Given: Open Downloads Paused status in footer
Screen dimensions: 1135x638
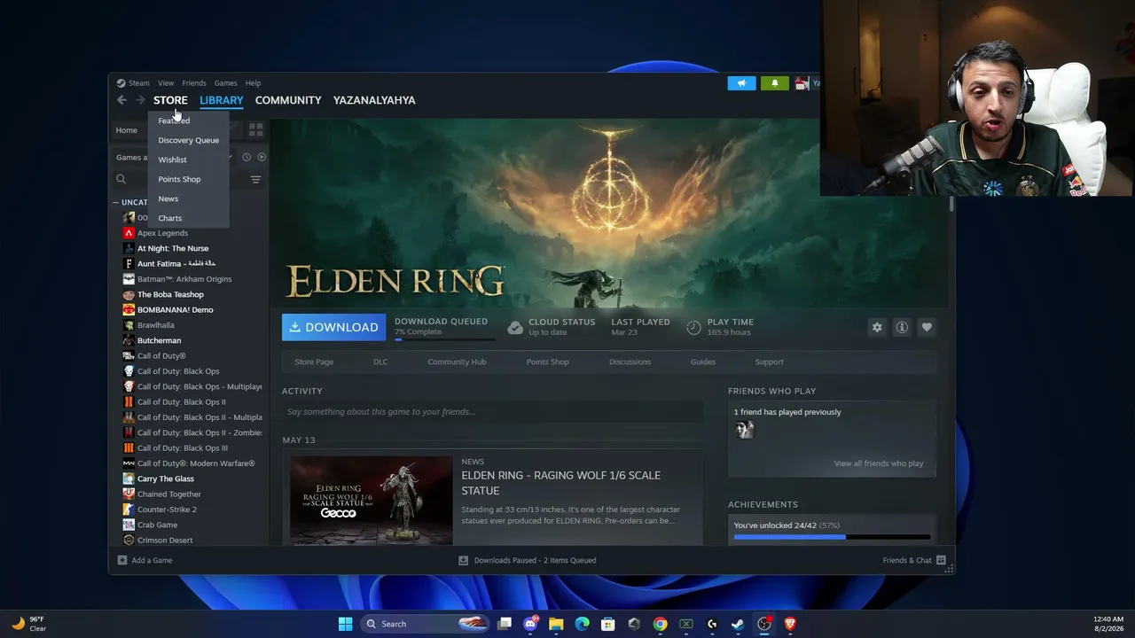Looking at the screenshot, I should (x=528, y=560).
